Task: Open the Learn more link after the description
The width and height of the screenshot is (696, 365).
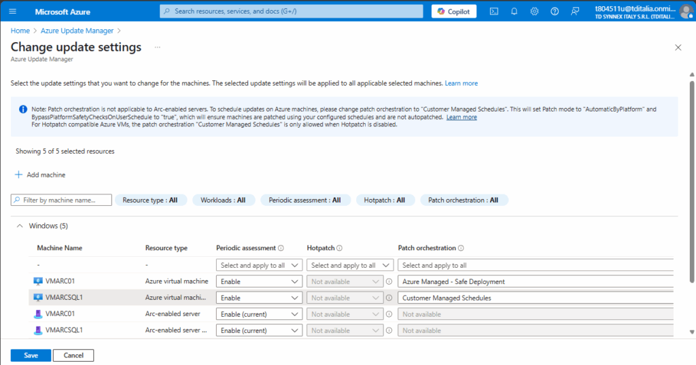Action: click(x=462, y=83)
